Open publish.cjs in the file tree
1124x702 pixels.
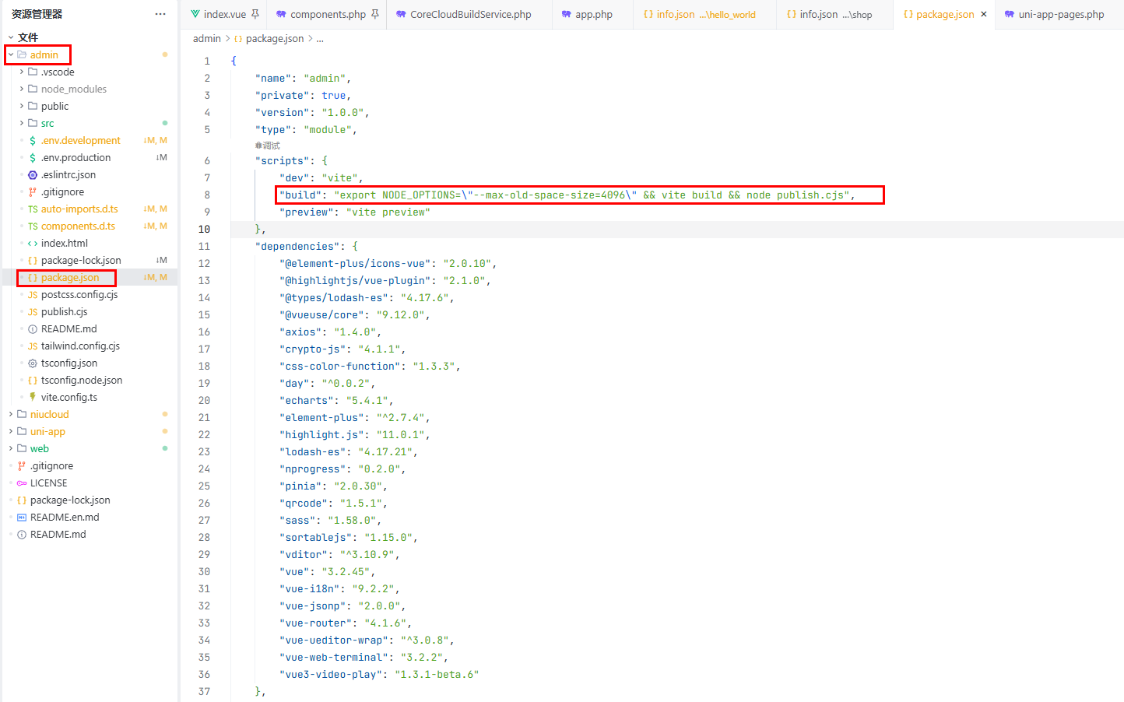pos(64,312)
